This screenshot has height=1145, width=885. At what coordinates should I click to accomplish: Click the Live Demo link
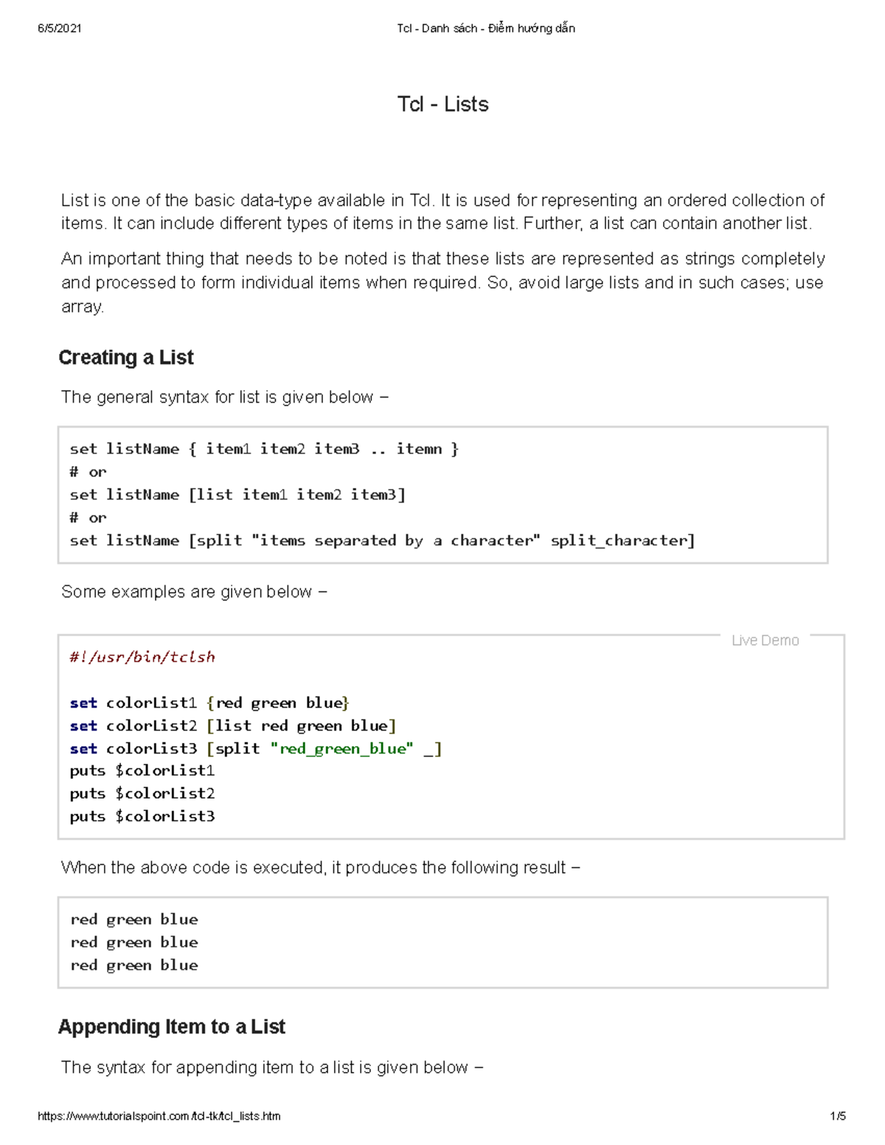[765, 641]
